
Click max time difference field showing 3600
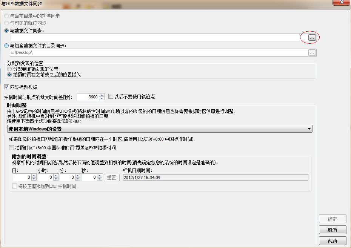[x=88, y=97]
